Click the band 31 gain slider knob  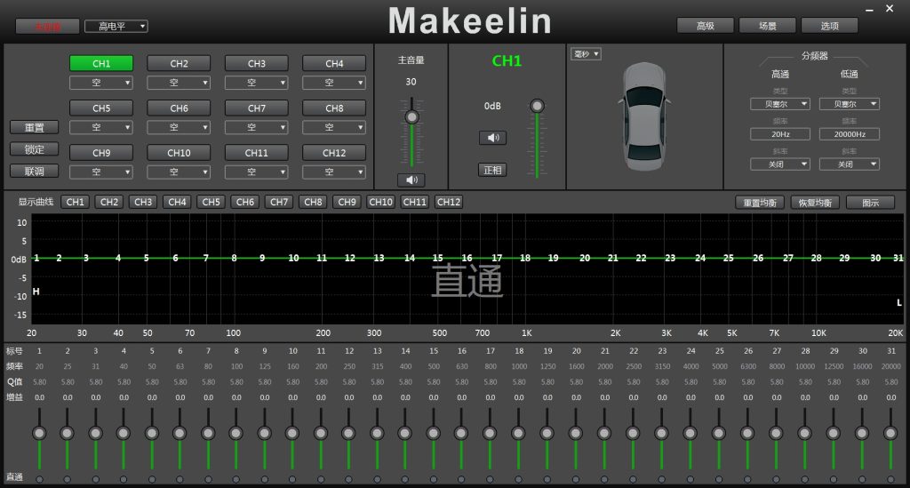890,434
